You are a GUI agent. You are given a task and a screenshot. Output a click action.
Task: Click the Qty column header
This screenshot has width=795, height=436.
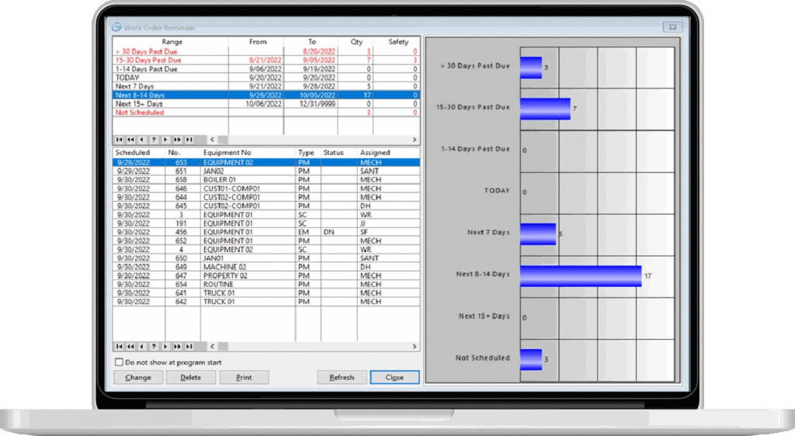tap(356, 42)
